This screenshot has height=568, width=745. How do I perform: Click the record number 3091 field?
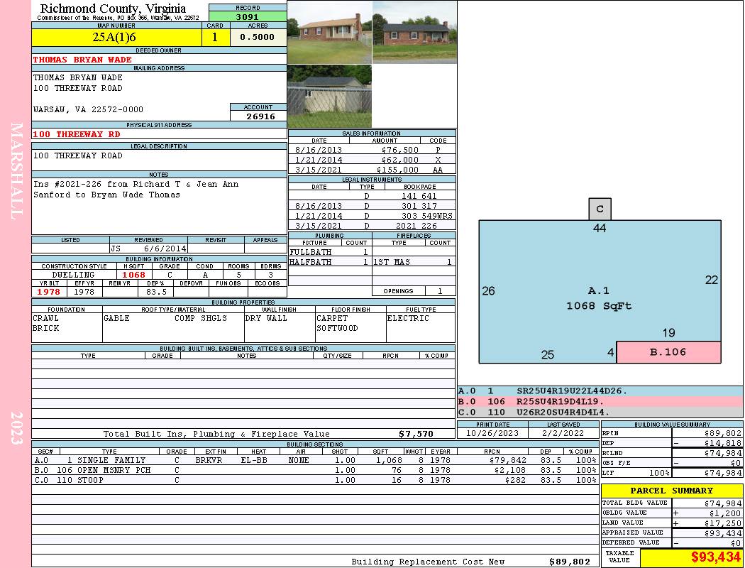(248, 16)
